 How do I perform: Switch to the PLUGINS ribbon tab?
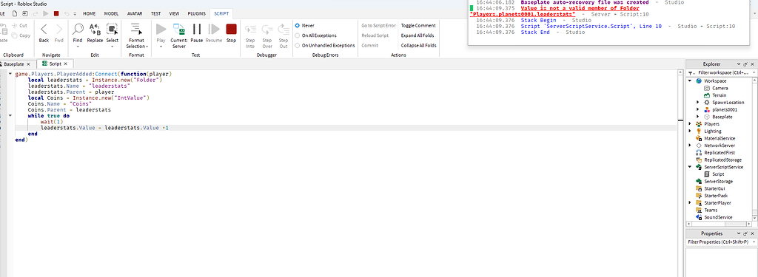[x=196, y=13]
